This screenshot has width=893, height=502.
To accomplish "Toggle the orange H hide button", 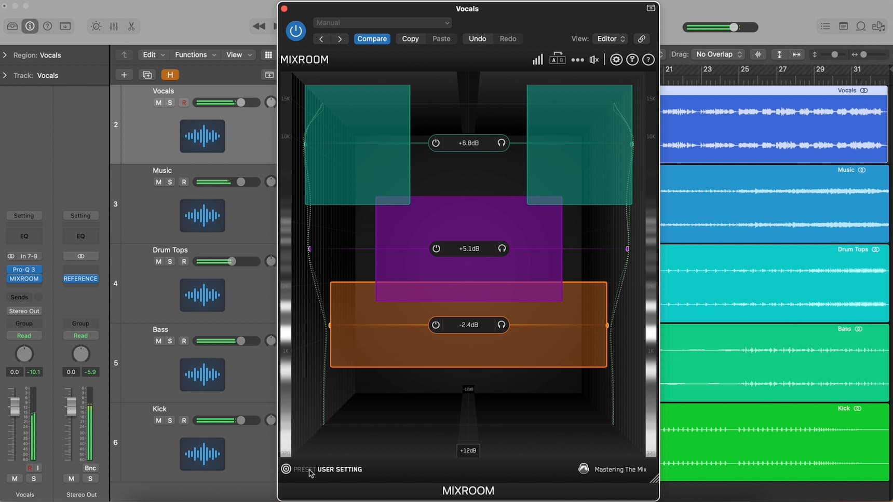I will point(170,75).
